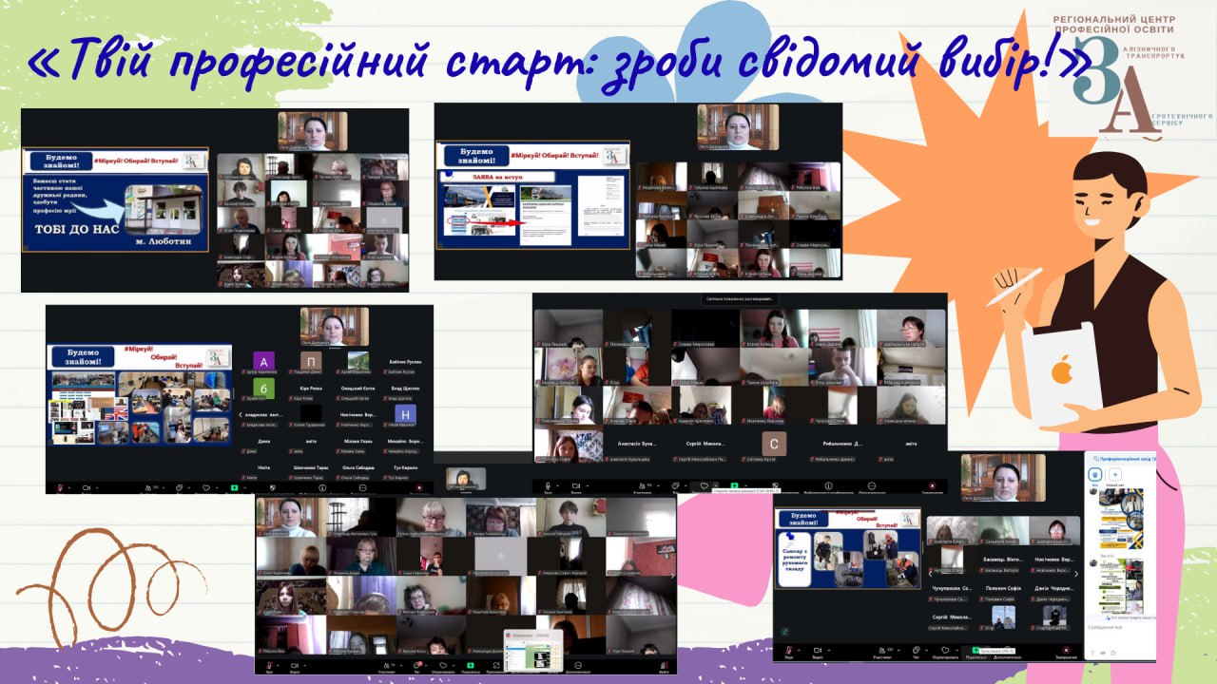Expand audio options arrow in chat-panel Zoom window

pos(800,650)
